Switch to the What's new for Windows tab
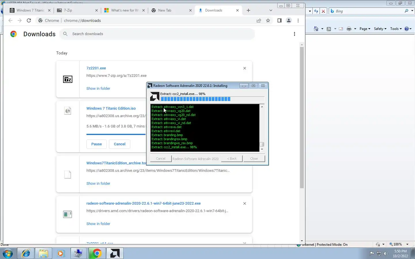Screen dimensions: 415x259 pos(124,10)
